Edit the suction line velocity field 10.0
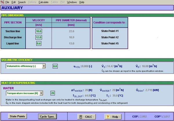174x121 pixels. point(39,31)
